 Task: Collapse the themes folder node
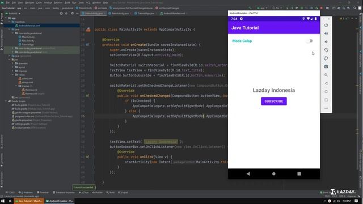point(16,86)
